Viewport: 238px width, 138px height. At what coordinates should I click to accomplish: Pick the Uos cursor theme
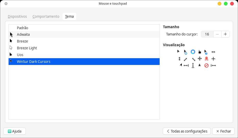(20, 55)
